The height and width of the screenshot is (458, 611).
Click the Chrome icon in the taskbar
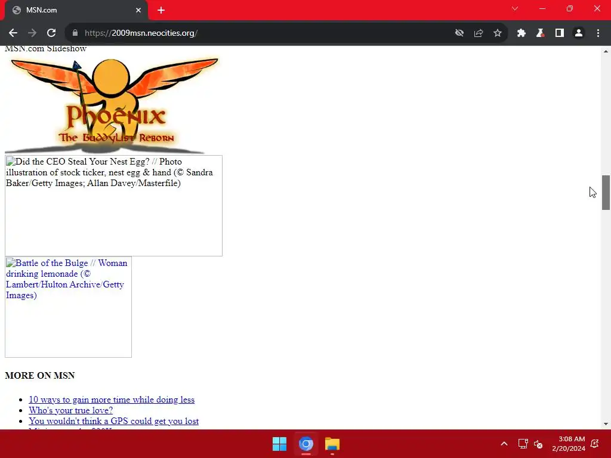306,444
